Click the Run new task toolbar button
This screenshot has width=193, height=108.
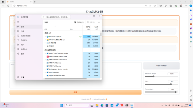(x=79, y=22)
